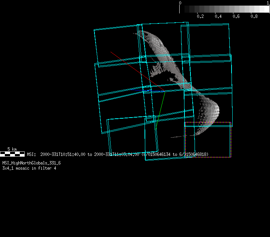Click the 0.6 tick label on color bar

tap(236, 16)
